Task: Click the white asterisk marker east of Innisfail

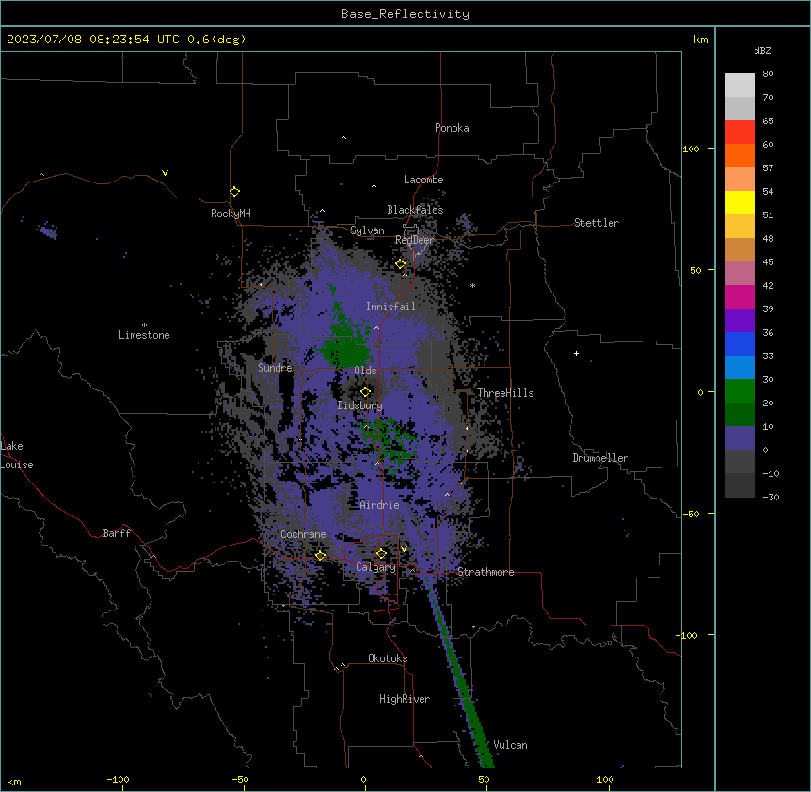Action: [472, 285]
